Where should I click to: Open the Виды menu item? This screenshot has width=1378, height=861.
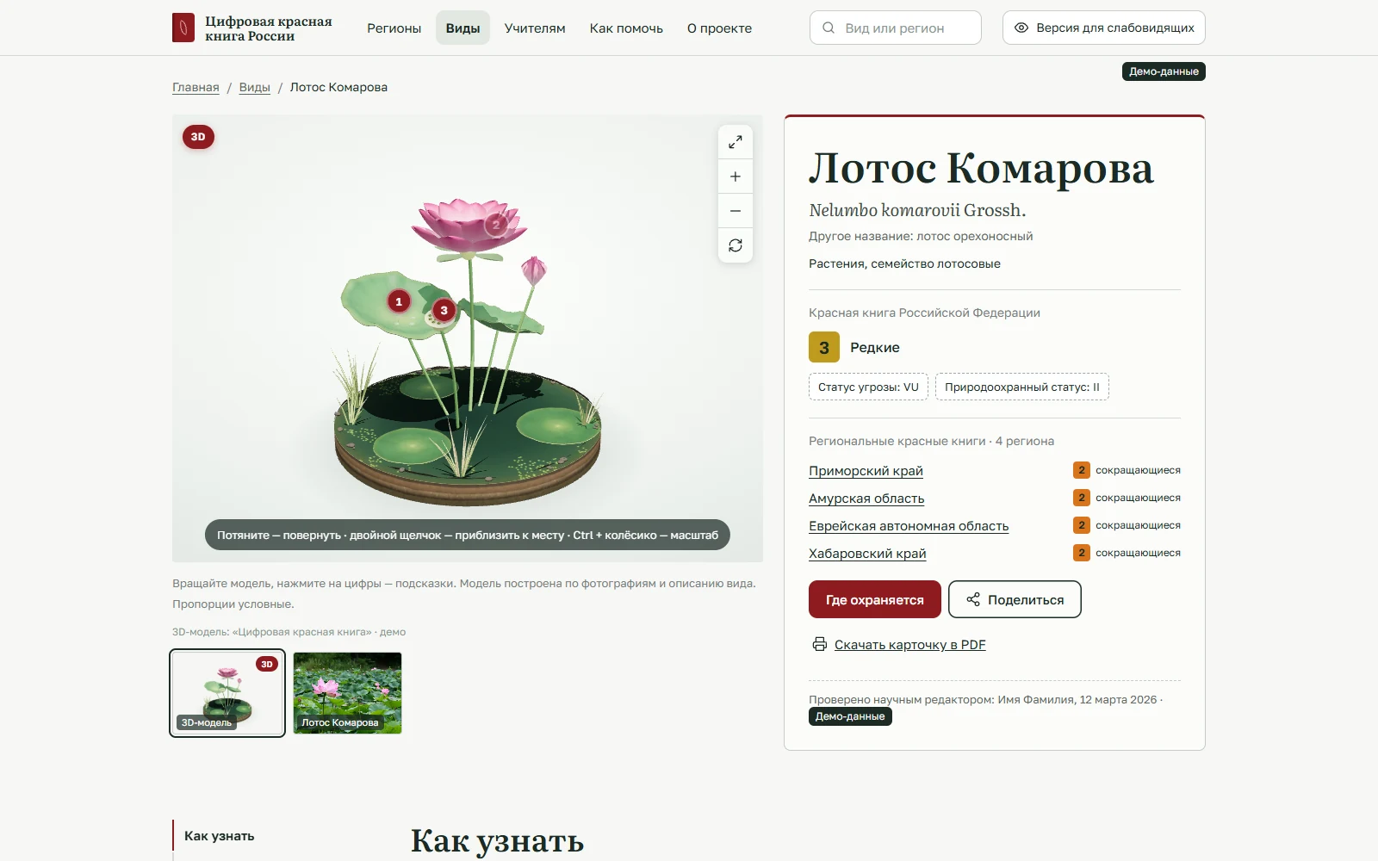click(x=462, y=28)
